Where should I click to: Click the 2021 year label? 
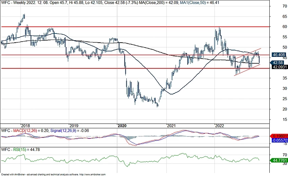pos(171,126)
